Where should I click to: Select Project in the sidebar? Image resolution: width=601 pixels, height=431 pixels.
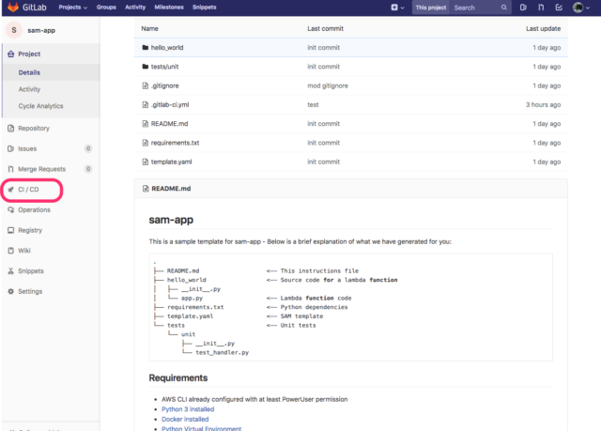[29, 54]
